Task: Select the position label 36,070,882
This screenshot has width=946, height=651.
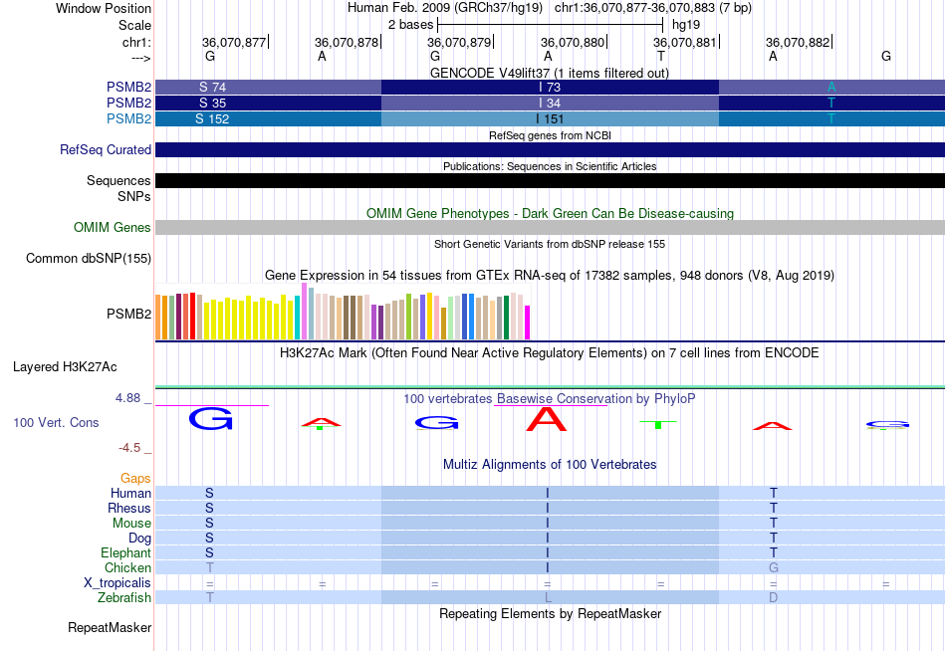Action: tap(798, 42)
